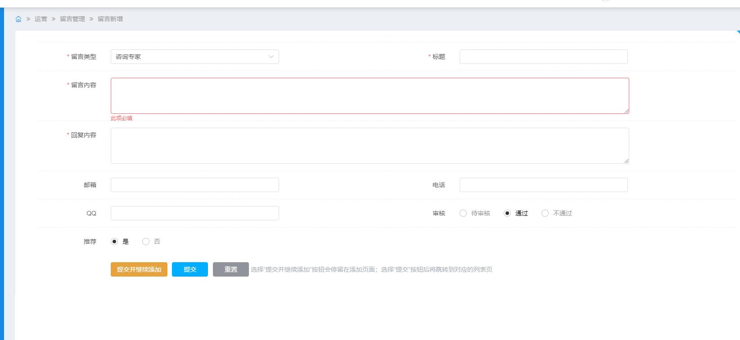The height and width of the screenshot is (340, 740).
Task: Go to home via breadcrumb house icon
Action: point(18,19)
